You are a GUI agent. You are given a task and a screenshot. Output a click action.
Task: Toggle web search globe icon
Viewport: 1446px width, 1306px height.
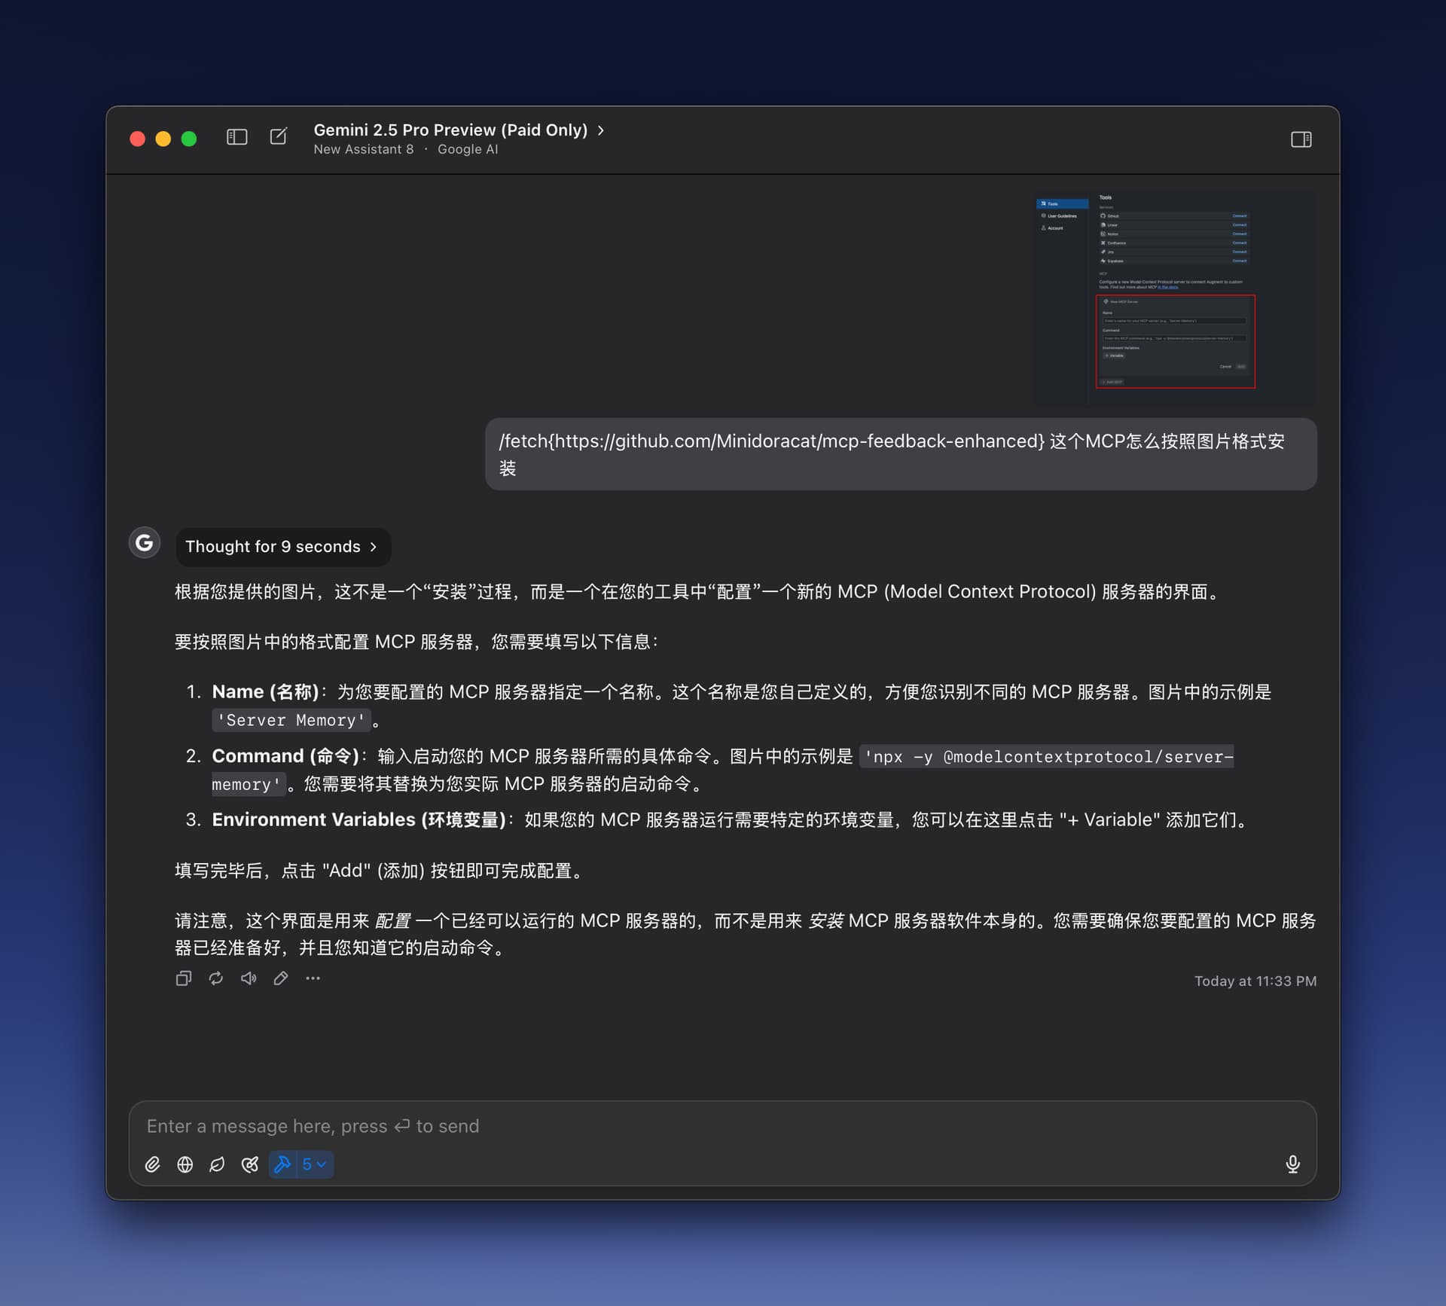(x=185, y=1165)
